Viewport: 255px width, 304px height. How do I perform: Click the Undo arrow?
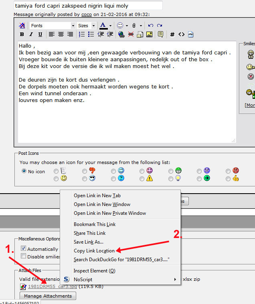(151, 25)
